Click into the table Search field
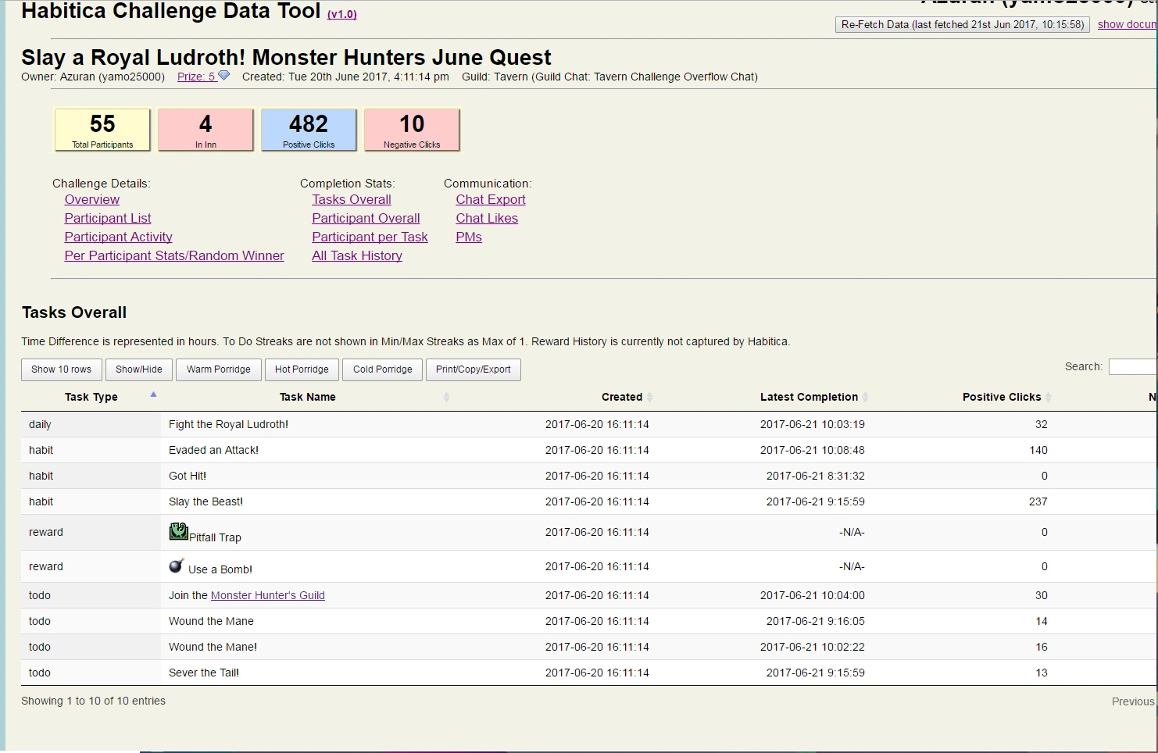 (x=1133, y=366)
